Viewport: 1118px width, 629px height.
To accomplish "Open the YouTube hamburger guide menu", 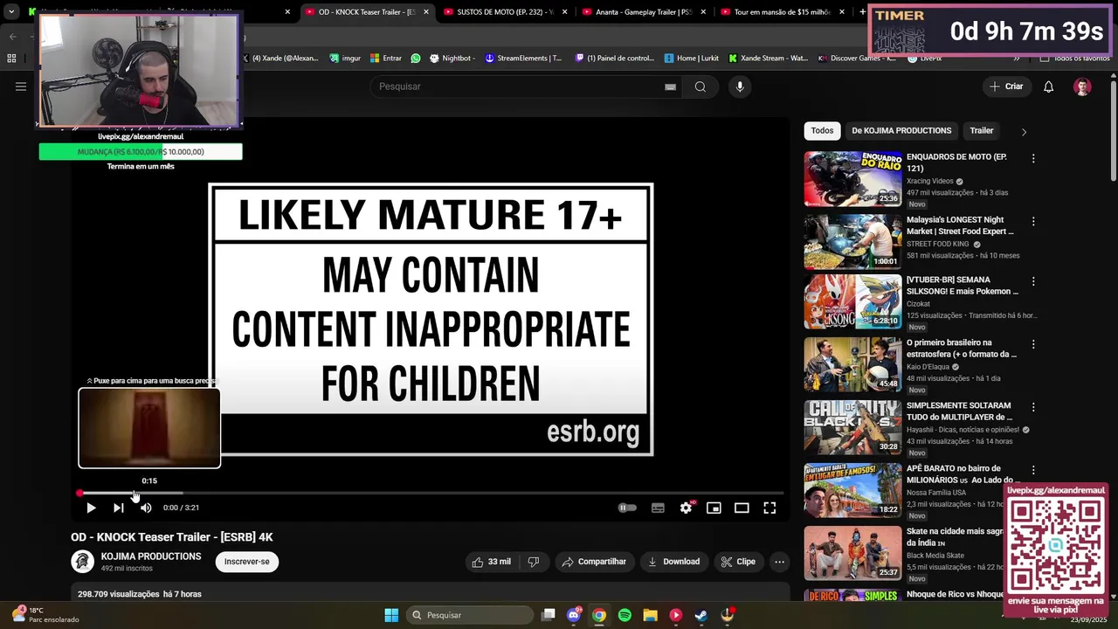I will click(x=21, y=86).
